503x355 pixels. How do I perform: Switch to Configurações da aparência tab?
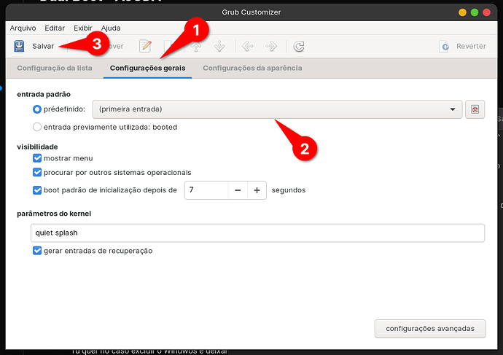coord(252,68)
